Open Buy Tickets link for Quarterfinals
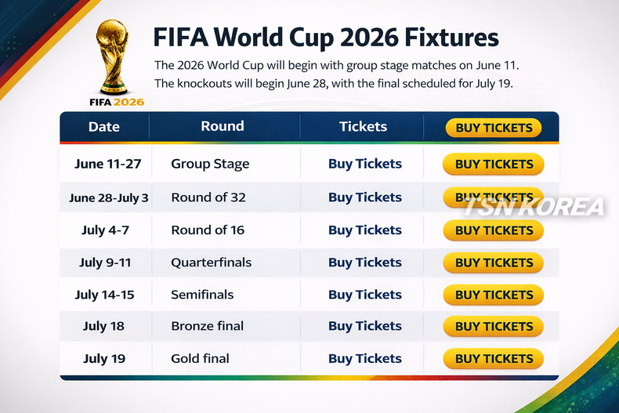The image size is (619, 413). click(364, 263)
